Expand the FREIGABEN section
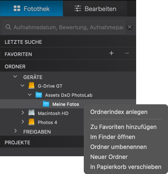The width and height of the screenshot is (168, 174). pyautogui.click(x=15, y=131)
